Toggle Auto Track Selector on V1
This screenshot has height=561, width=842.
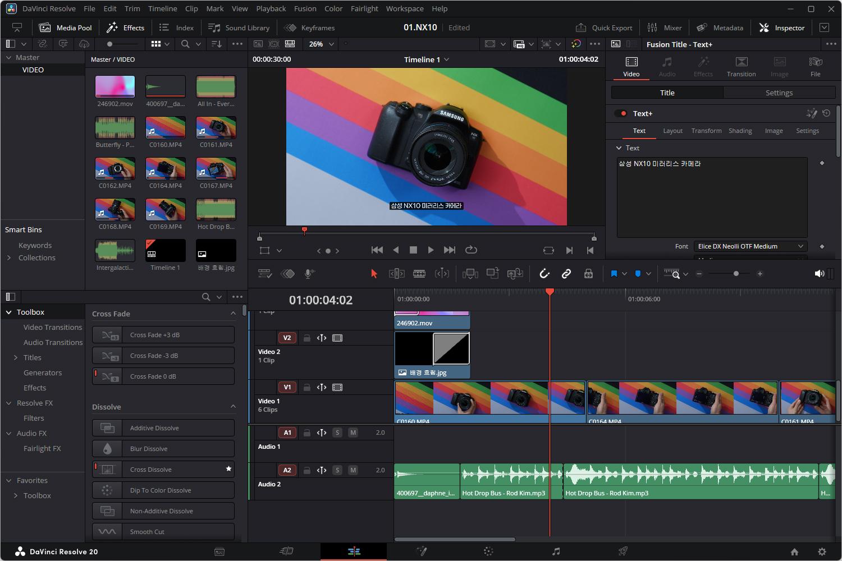[x=322, y=387]
